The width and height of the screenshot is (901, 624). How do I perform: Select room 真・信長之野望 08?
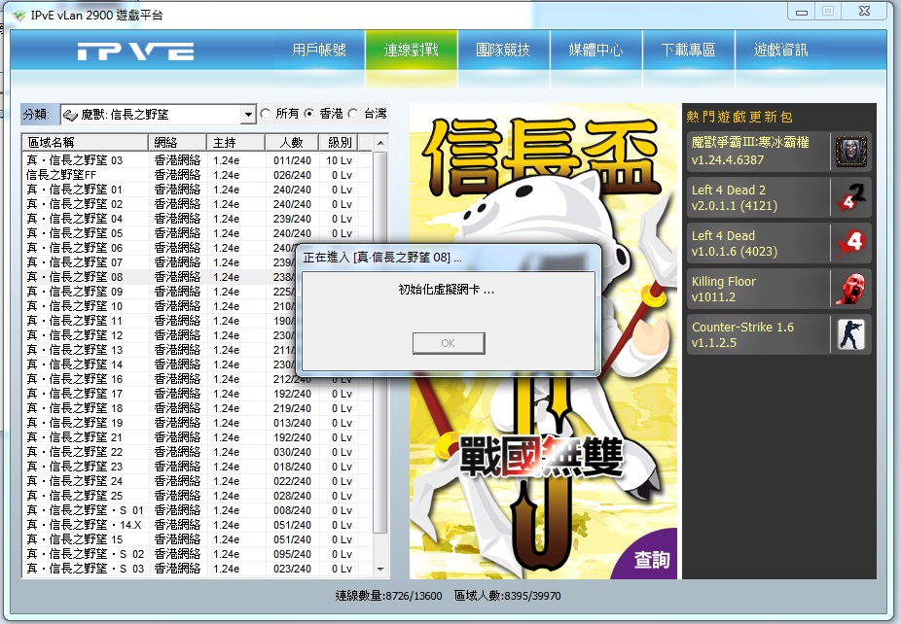[160, 277]
